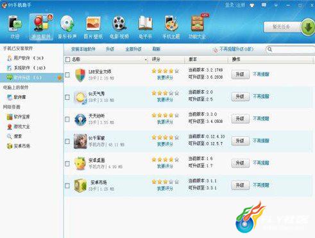Click the 安卓桌面 app icon in list
The image size is (315, 238).
[80, 164]
